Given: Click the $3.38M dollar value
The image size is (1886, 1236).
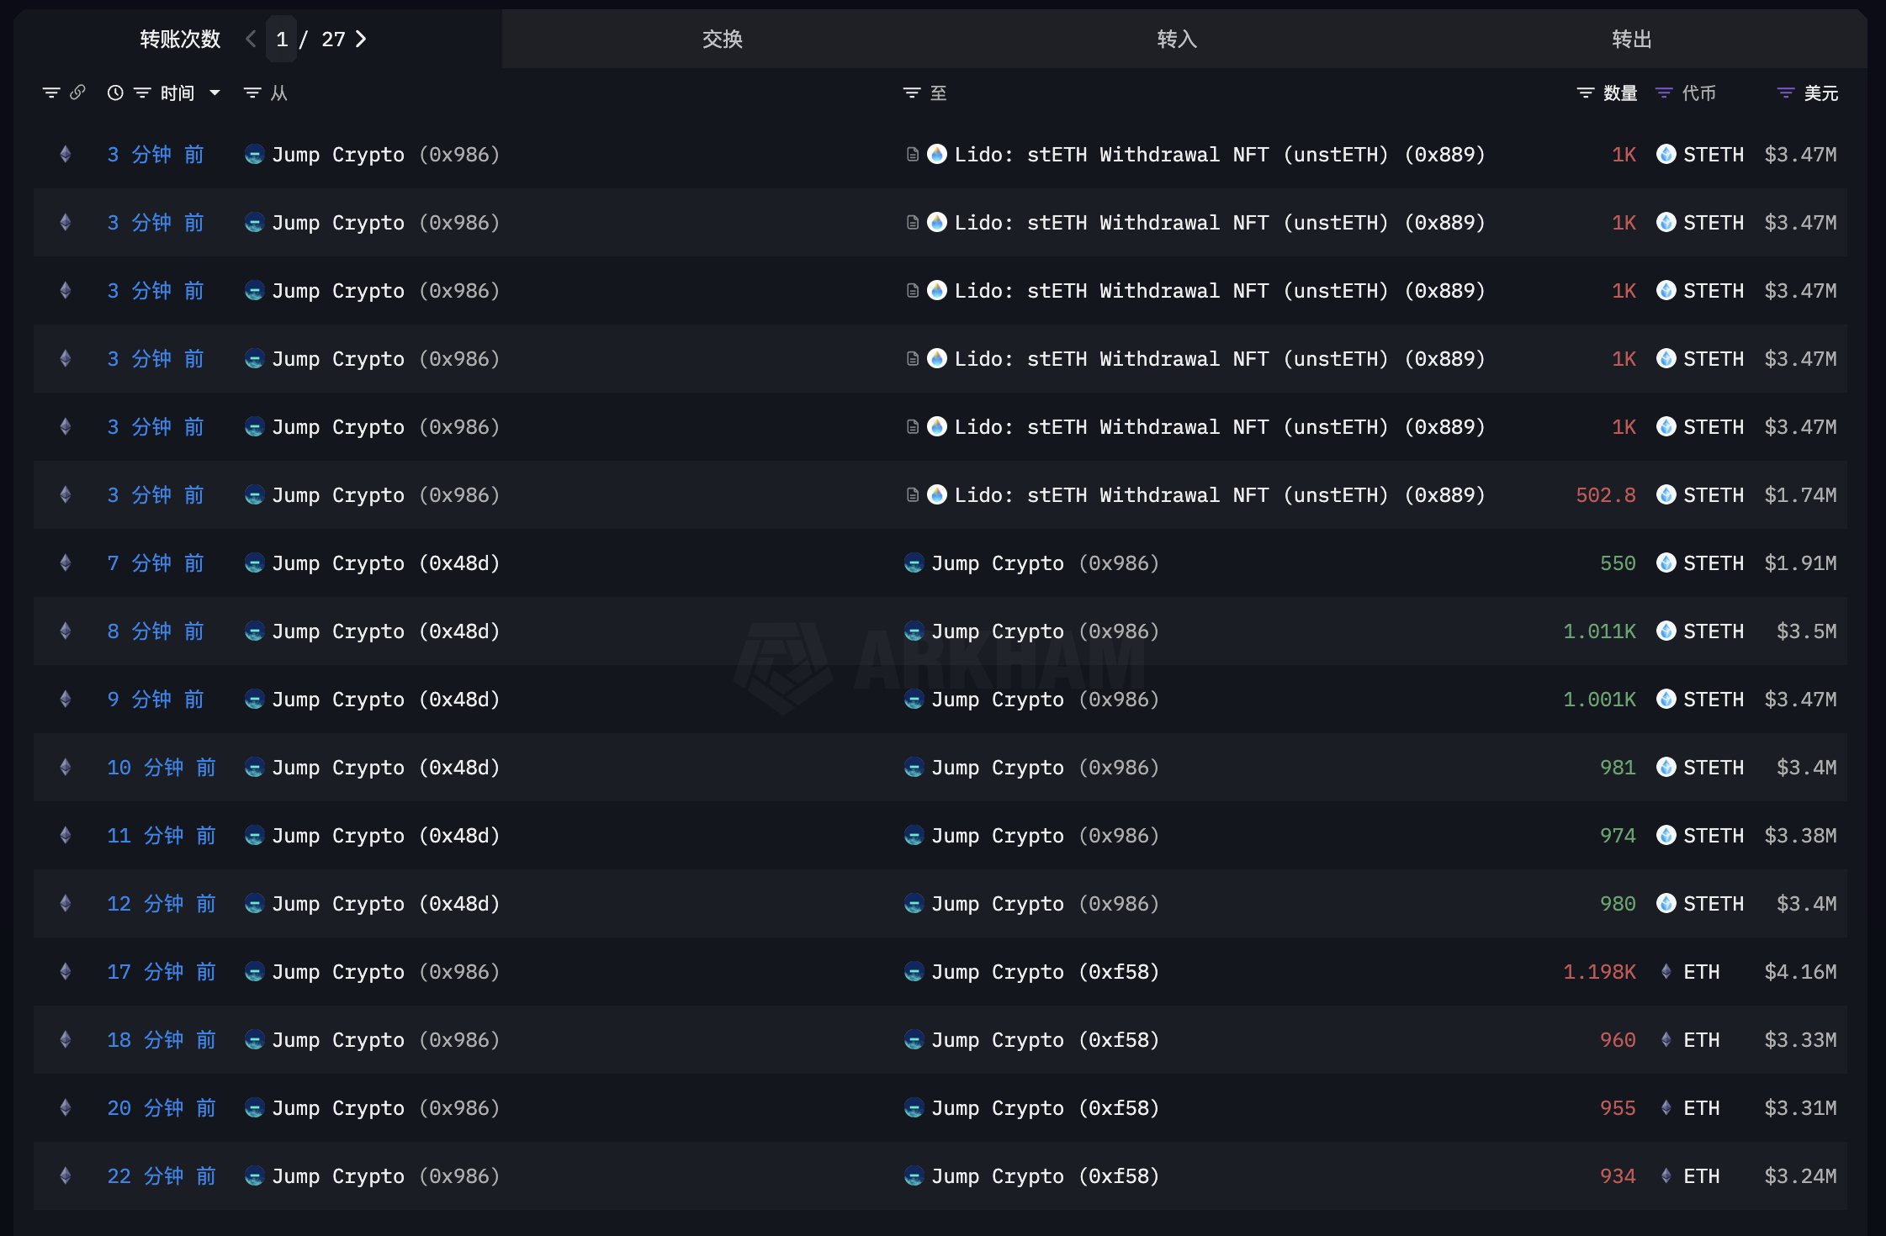Looking at the screenshot, I should 1800,835.
